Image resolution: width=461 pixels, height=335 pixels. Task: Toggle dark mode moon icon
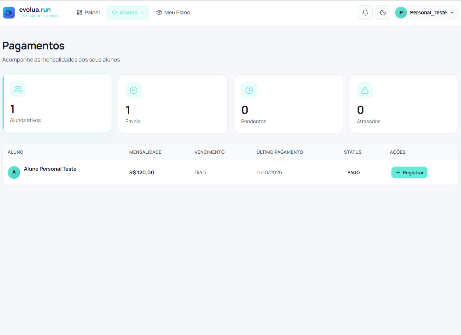[x=383, y=13]
